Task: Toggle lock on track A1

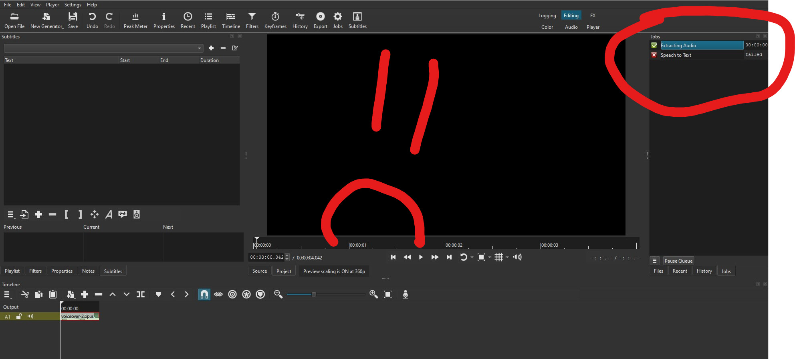Action: coord(19,317)
